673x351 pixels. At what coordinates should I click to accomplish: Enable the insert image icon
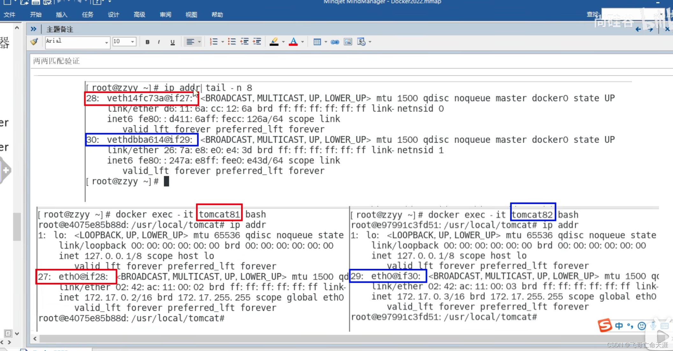point(348,41)
